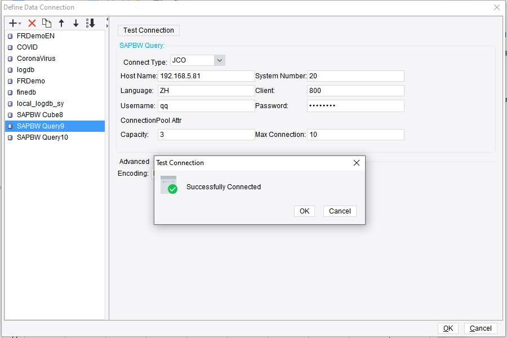The width and height of the screenshot is (507, 338).
Task: Select the finedb connection
Action: (26, 92)
